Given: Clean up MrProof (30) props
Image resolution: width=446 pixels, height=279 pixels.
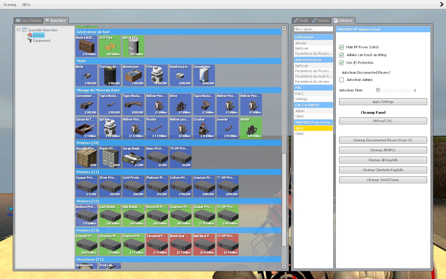Looking at the screenshot, I should tap(383, 121).
